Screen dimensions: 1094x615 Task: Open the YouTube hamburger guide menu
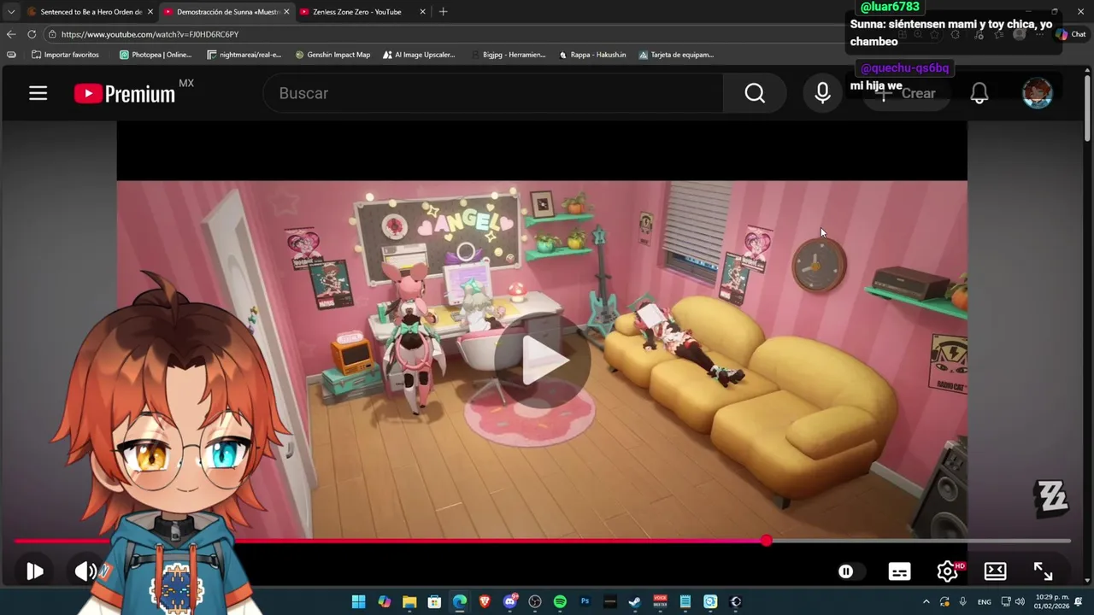coord(38,93)
